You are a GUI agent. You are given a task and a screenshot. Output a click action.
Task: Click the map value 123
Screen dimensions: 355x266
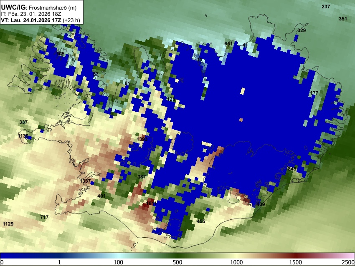tap(171, 99)
